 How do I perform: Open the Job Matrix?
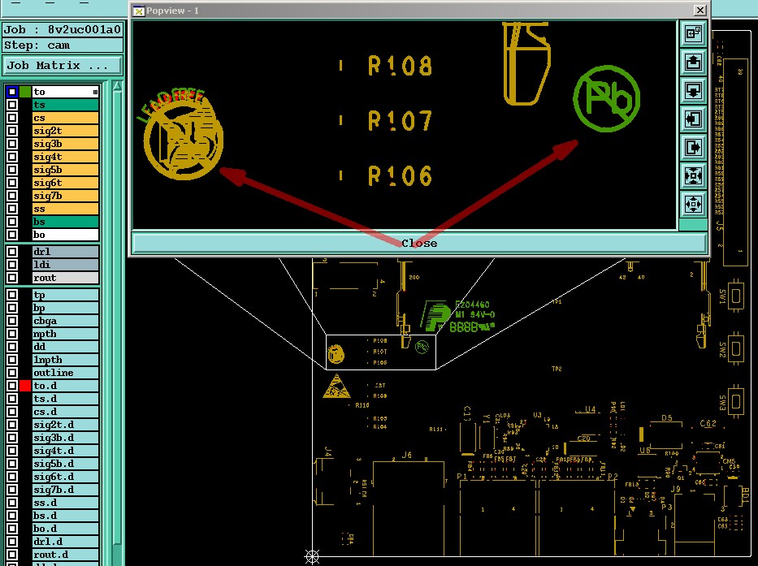coord(63,65)
